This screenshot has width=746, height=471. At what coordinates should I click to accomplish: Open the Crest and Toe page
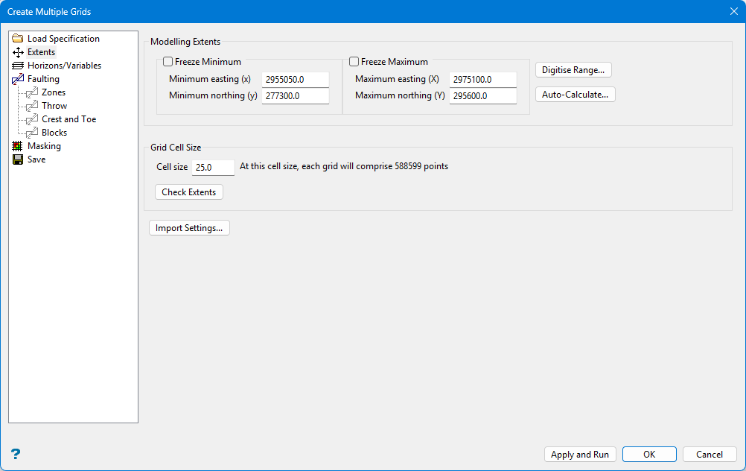(68, 119)
